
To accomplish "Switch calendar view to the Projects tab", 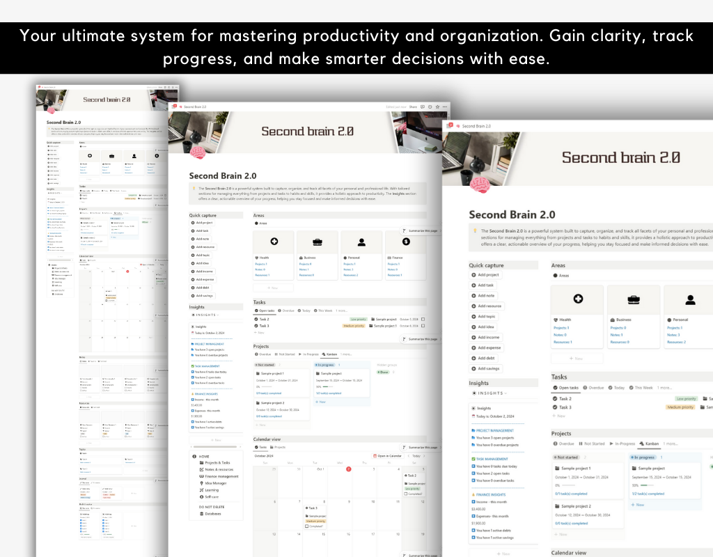I will [x=278, y=447].
